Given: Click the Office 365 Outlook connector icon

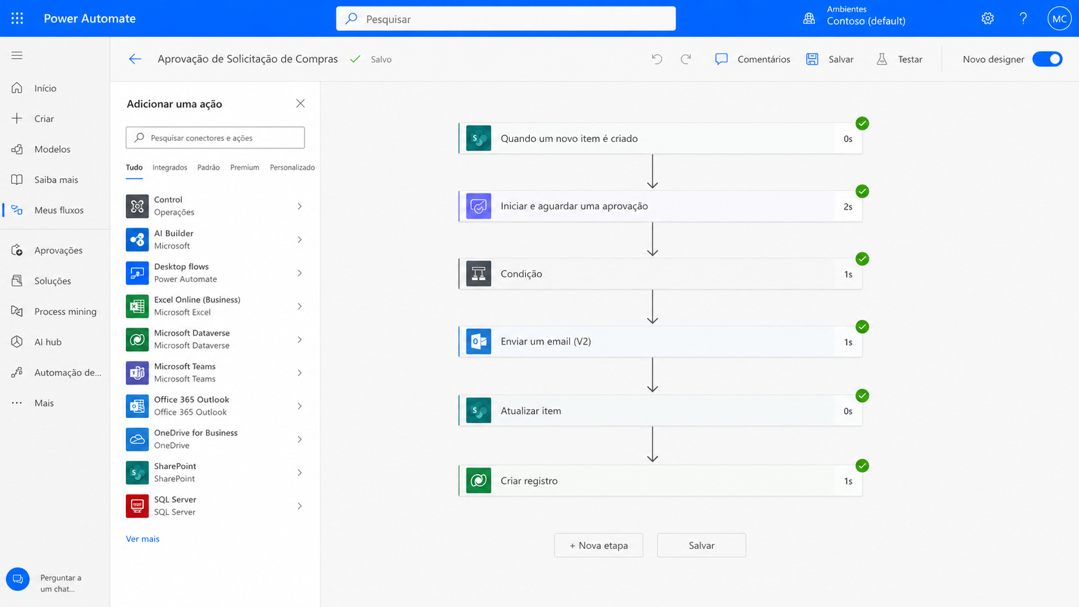Looking at the screenshot, I should point(137,406).
